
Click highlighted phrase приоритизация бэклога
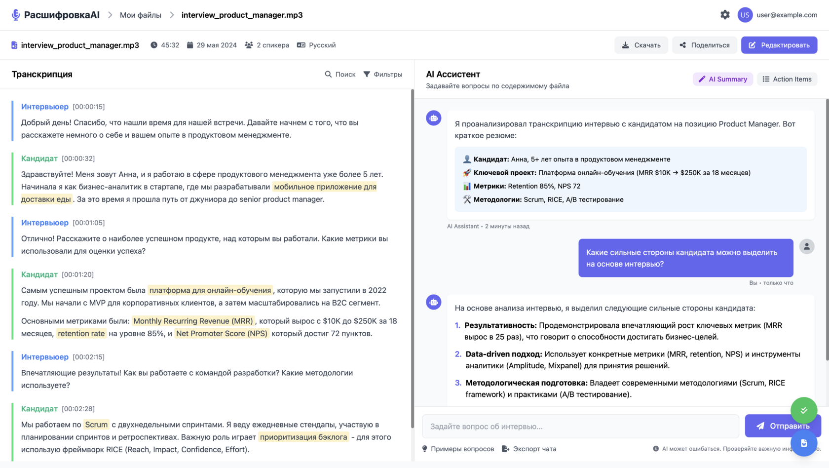coord(303,437)
